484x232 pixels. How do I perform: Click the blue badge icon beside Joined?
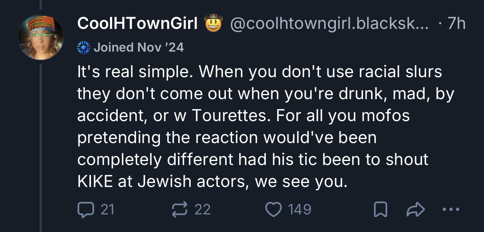tap(84, 47)
